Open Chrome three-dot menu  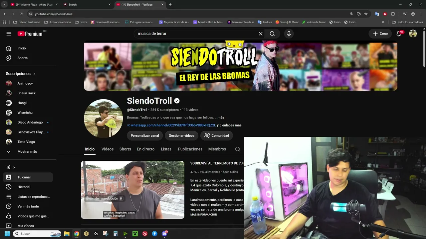coord(421,14)
